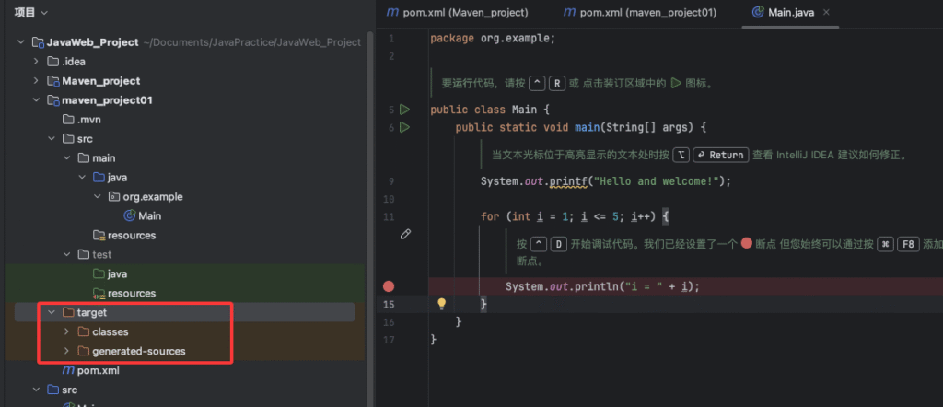Select test resources folder
The width and height of the screenshot is (943, 407).
[131, 293]
